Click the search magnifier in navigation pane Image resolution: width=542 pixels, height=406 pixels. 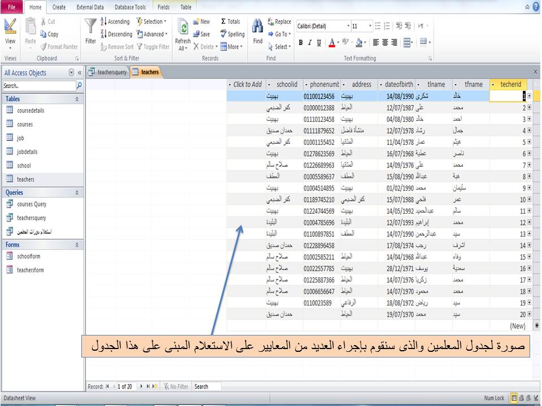79,85
